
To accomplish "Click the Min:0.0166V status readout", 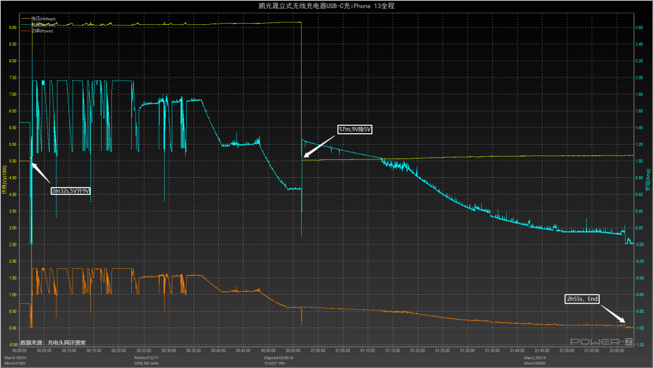I will tap(15, 363).
